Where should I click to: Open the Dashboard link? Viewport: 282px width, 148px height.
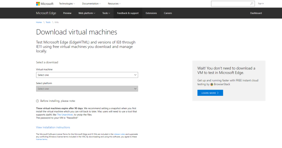pos(256,13)
